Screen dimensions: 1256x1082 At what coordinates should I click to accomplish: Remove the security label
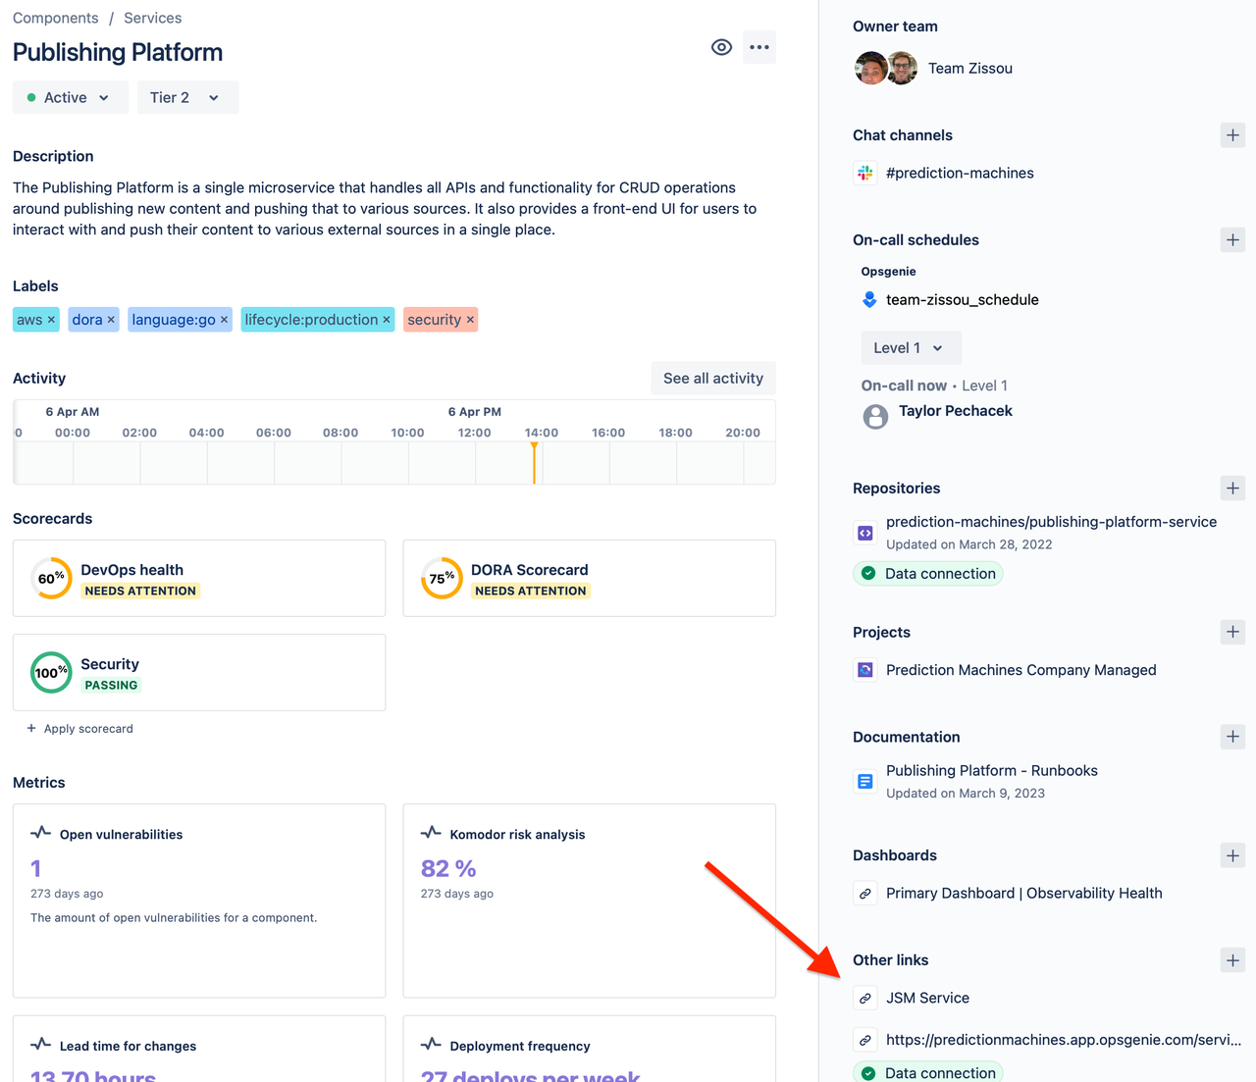coord(470,320)
